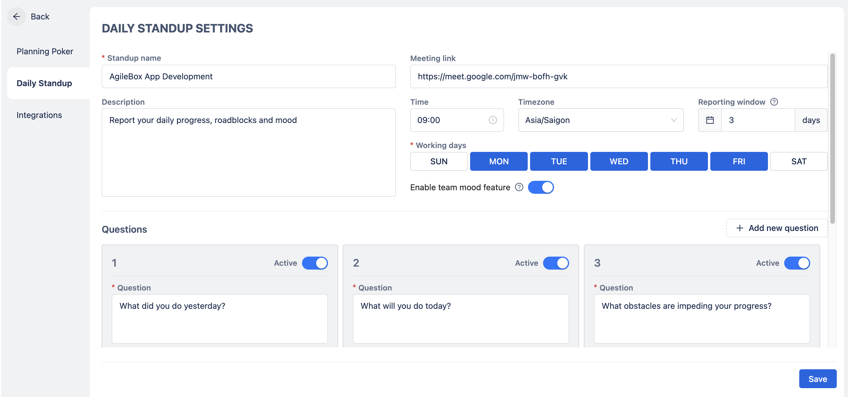
Task: Toggle the Enable team mood feature switch
Action: click(540, 187)
